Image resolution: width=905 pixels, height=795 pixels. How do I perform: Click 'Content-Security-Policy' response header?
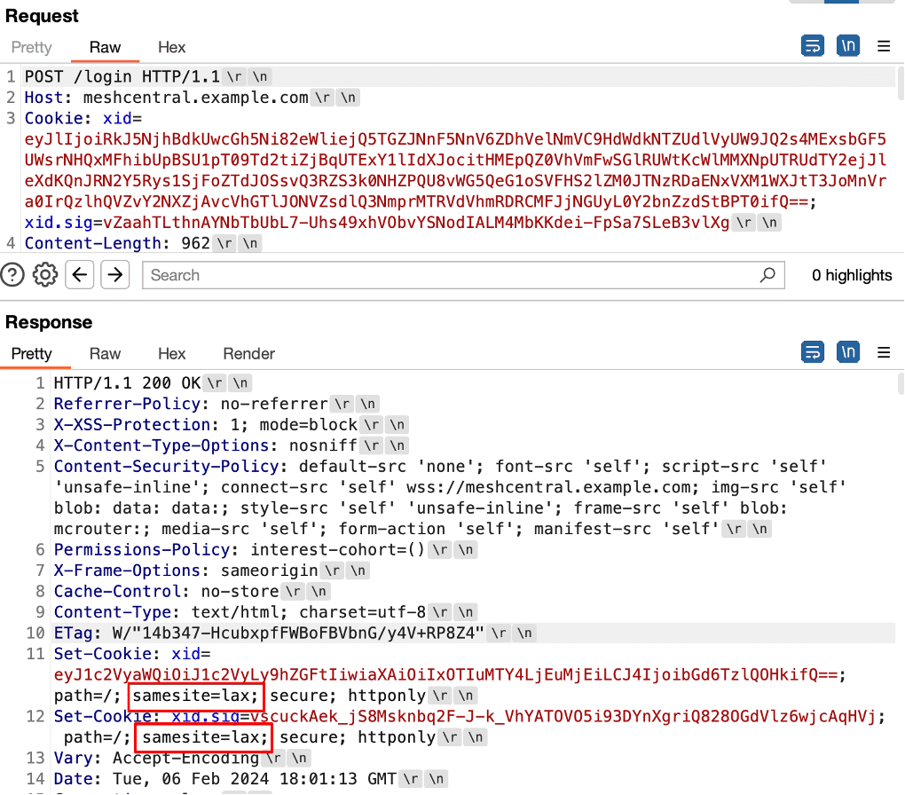click(166, 467)
